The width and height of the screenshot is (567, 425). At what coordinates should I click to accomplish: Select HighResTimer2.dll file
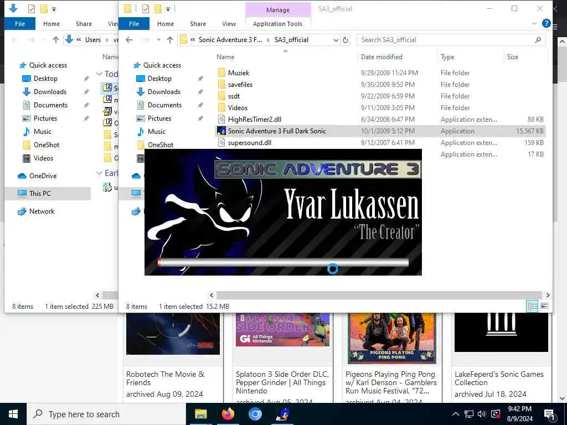255,120
